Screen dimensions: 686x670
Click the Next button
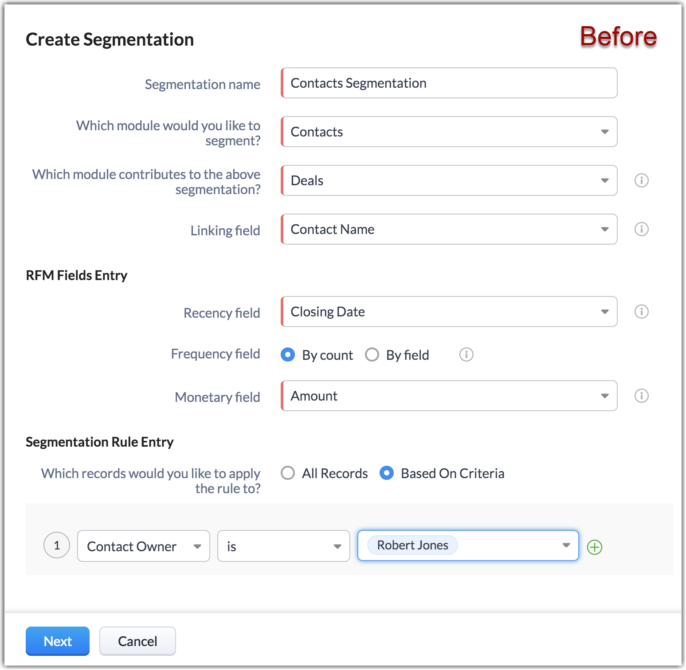[58, 641]
